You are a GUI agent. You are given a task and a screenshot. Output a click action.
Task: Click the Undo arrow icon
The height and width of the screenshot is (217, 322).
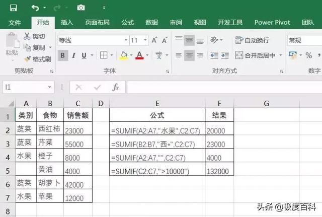tap(35, 8)
